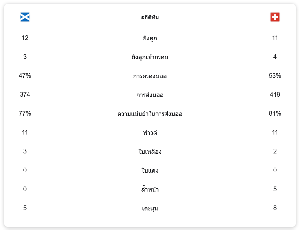
Task: Click the สถิติทีม header title
Action: pyautogui.click(x=150, y=17)
